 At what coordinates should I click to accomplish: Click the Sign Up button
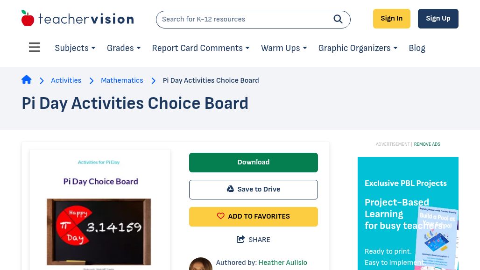click(x=438, y=19)
